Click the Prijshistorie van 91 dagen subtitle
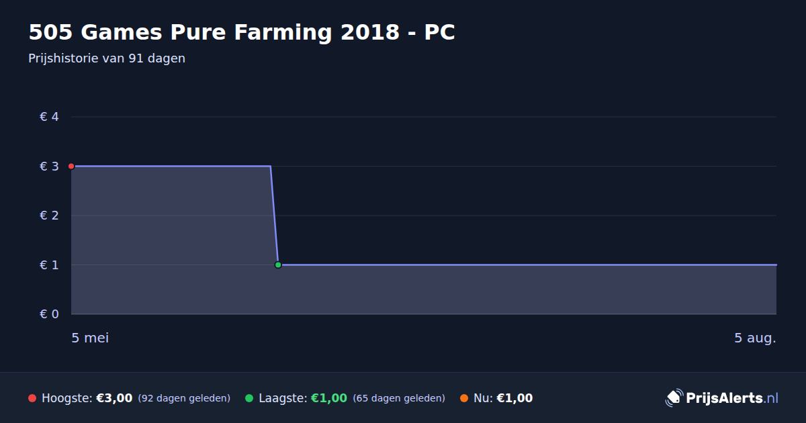Viewport: 806px width, 423px height. (107, 58)
